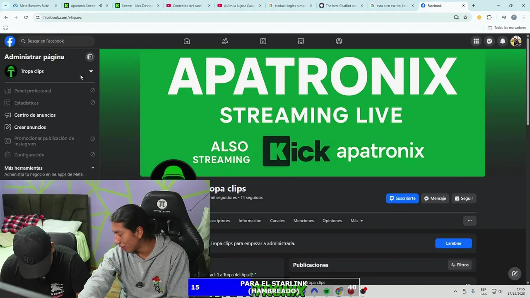Viewport: 530px width, 298px height.
Task: Switch to Contenido del canal YouTube tab
Action: click(188, 6)
